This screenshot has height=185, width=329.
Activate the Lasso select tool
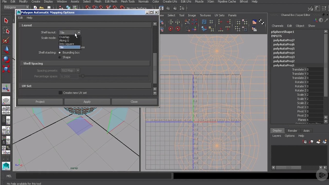click(6, 31)
